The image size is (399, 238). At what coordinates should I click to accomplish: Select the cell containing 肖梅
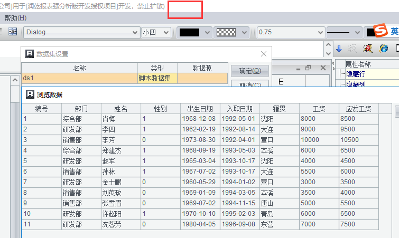[x=121, y=119]
